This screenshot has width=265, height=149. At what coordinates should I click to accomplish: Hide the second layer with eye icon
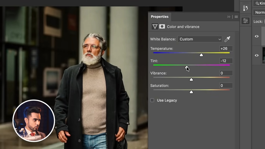pos(257,55)
